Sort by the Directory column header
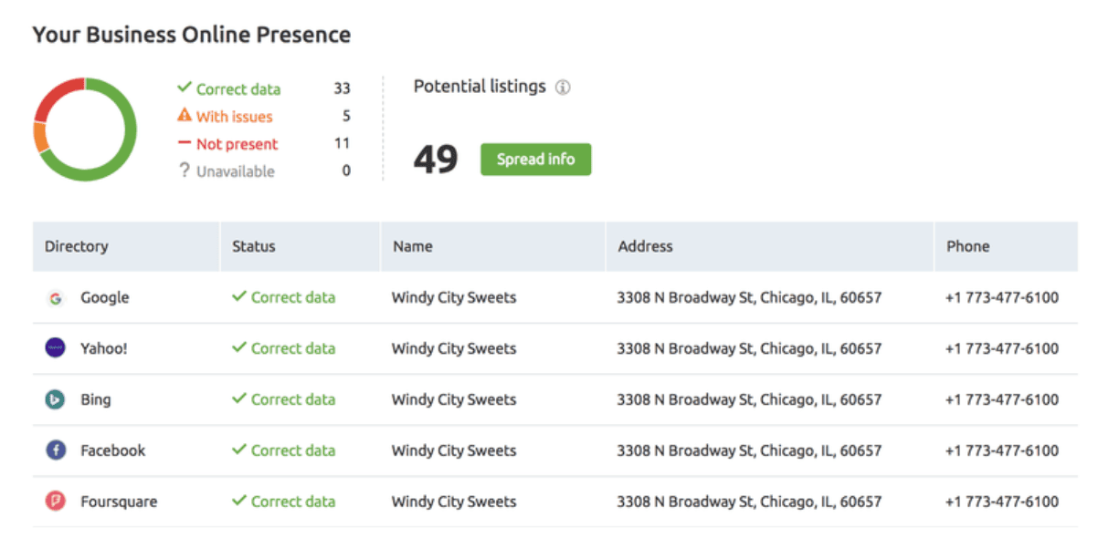This screenshot has height=538, width=1098. click(x=77, y=246)
